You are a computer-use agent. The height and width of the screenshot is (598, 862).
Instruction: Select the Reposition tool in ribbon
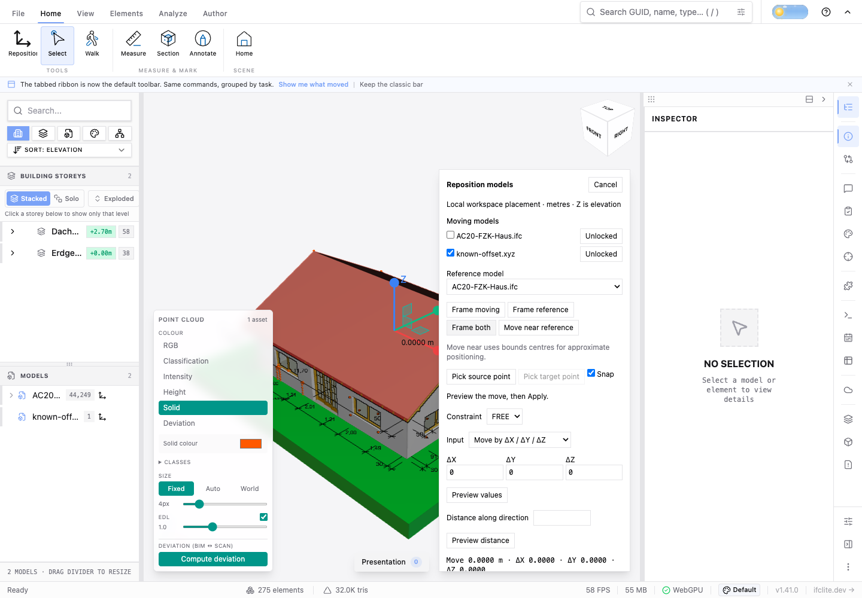click(23, 44)
